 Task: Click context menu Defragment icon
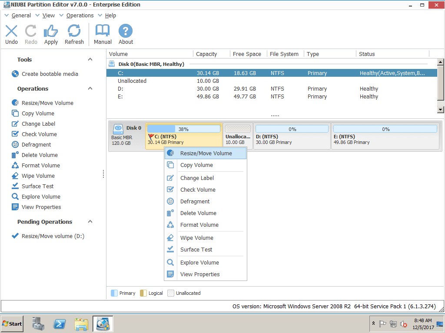click(170, 201)
